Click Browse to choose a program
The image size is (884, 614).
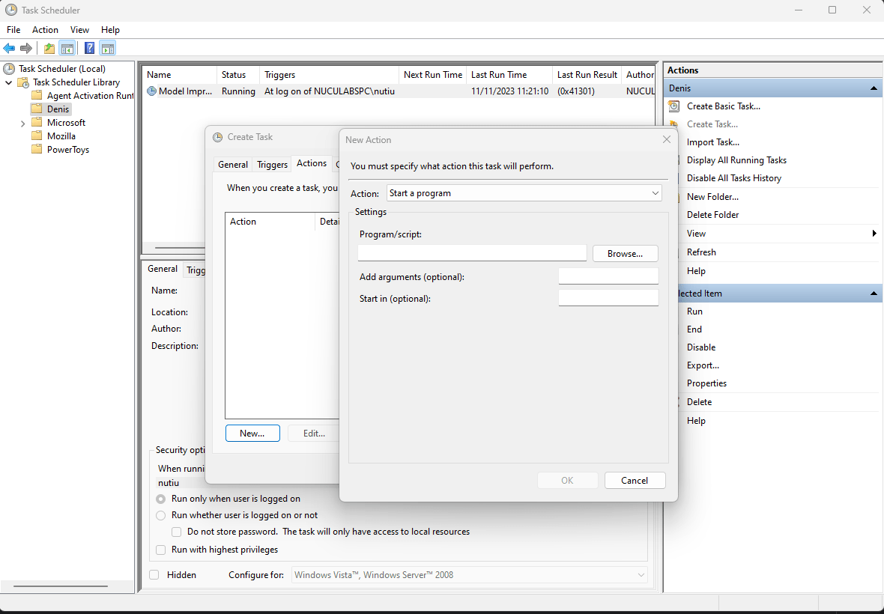tap(625, 252)
